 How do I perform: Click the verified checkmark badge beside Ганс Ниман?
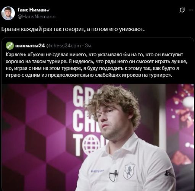point(48,10)
